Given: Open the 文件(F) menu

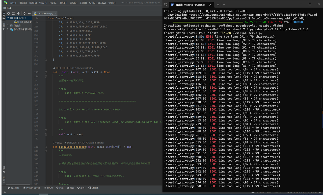Looking at the screenshot, I should pyautogui.click(x=14, y=3).
